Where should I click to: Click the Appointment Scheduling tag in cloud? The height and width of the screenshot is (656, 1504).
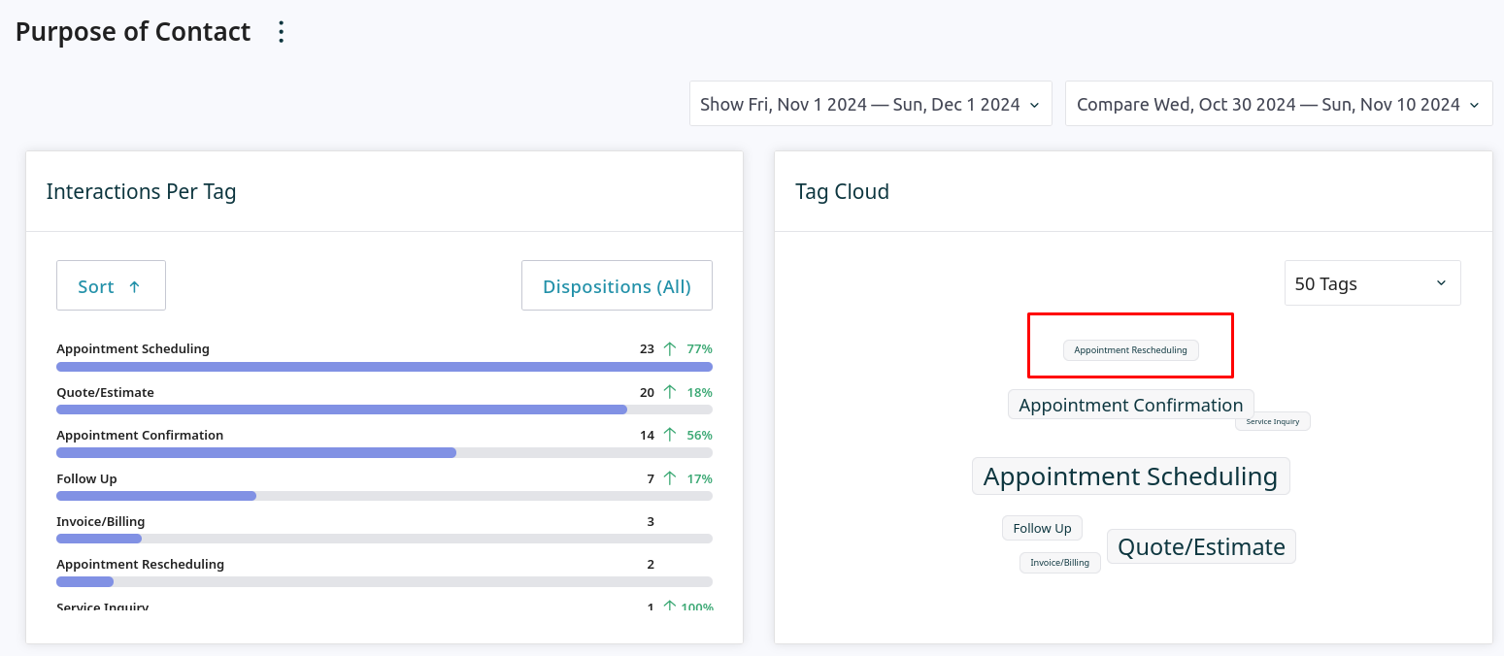(1130, 476)
